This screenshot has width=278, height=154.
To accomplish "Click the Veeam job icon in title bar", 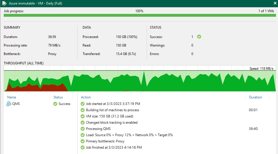I will (4, 3).
